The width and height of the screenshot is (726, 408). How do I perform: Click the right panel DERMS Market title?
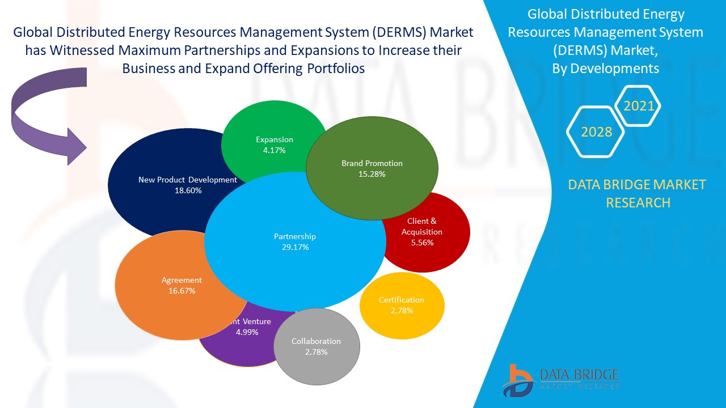(x=605, y=32)
